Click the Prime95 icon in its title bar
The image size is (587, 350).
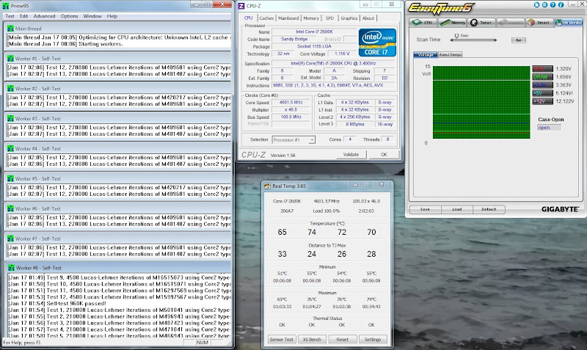pos(6,6)
